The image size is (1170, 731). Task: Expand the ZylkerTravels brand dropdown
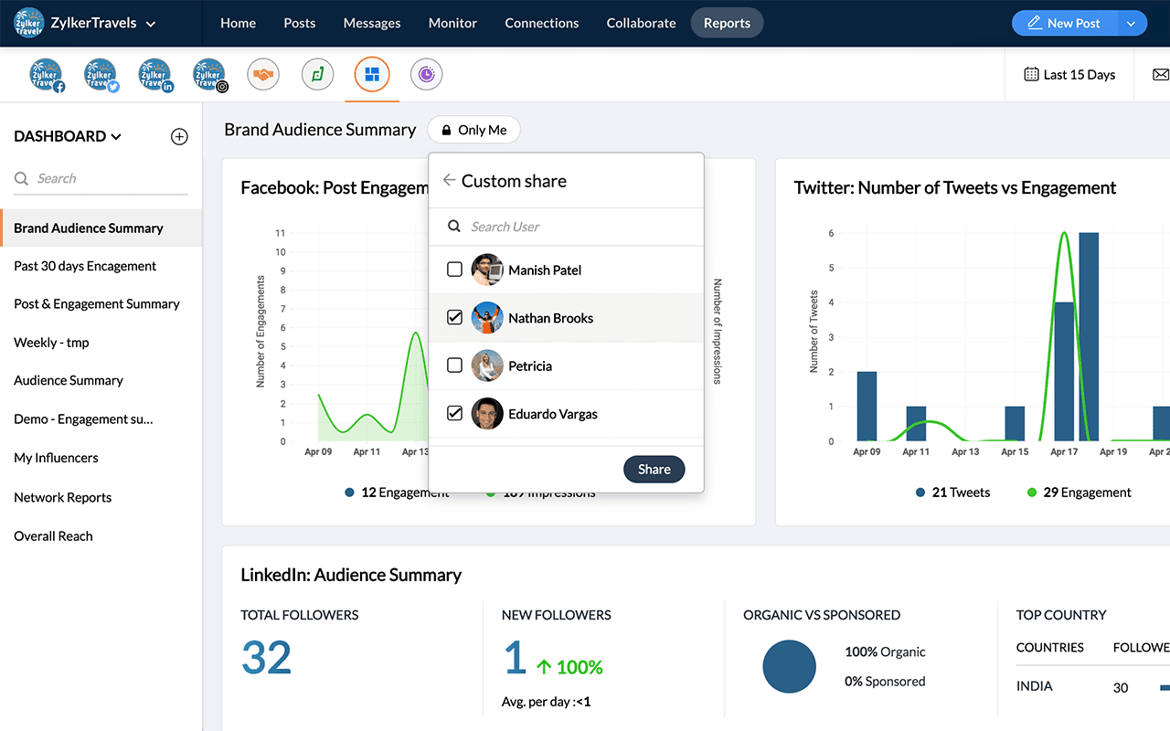151,24
